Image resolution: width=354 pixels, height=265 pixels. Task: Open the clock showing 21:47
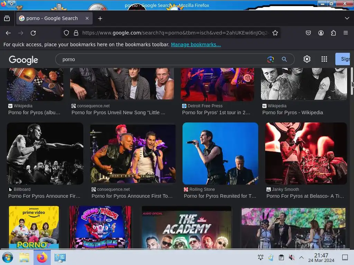click(321, 257)
